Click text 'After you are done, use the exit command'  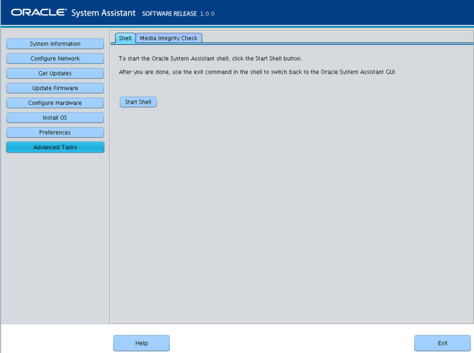point(175,72)
